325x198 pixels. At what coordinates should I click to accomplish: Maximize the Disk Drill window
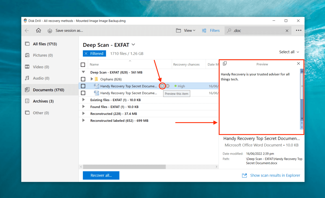(286, 21)
